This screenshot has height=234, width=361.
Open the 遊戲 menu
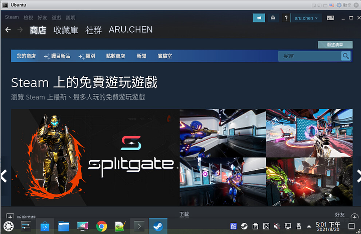click(x=56, y=18)
